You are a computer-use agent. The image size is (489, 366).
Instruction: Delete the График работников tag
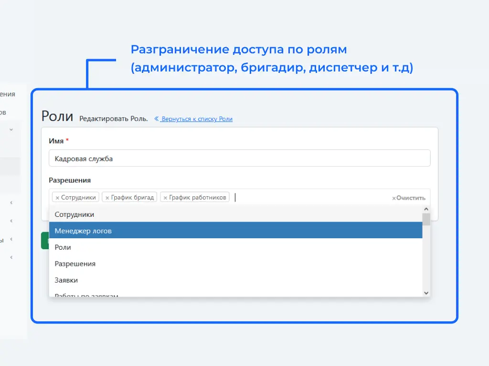click(165, 197)
